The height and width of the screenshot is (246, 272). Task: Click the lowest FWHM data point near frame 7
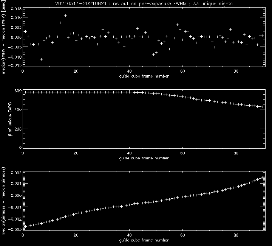tap(41, 59)
